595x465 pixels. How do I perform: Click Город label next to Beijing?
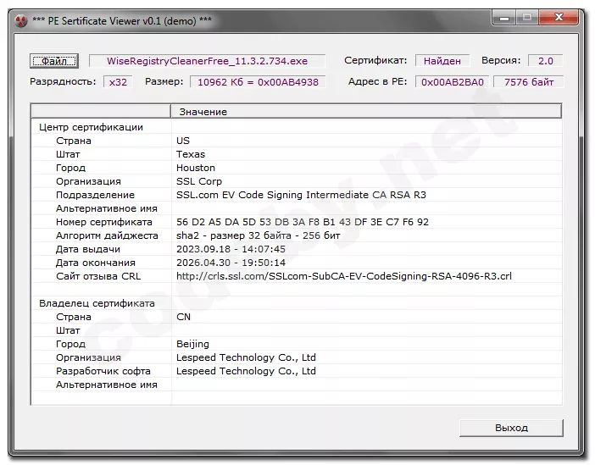(70, 344)
